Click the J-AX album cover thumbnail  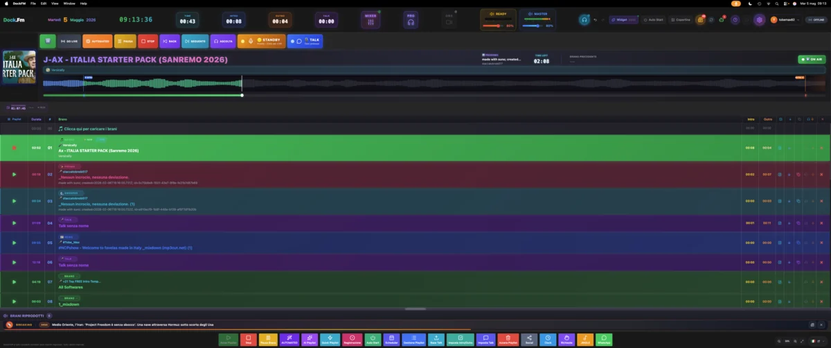tap(20, 68)
